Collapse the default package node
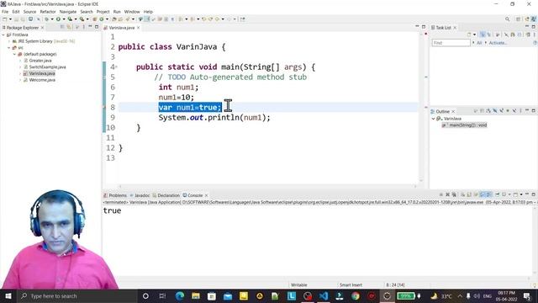 pyautogui.click(x=14, y=54)
